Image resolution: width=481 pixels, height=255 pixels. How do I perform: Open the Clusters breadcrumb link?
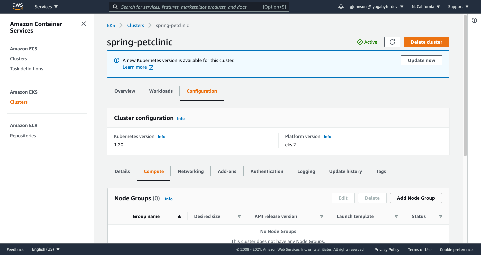(135, 25)
